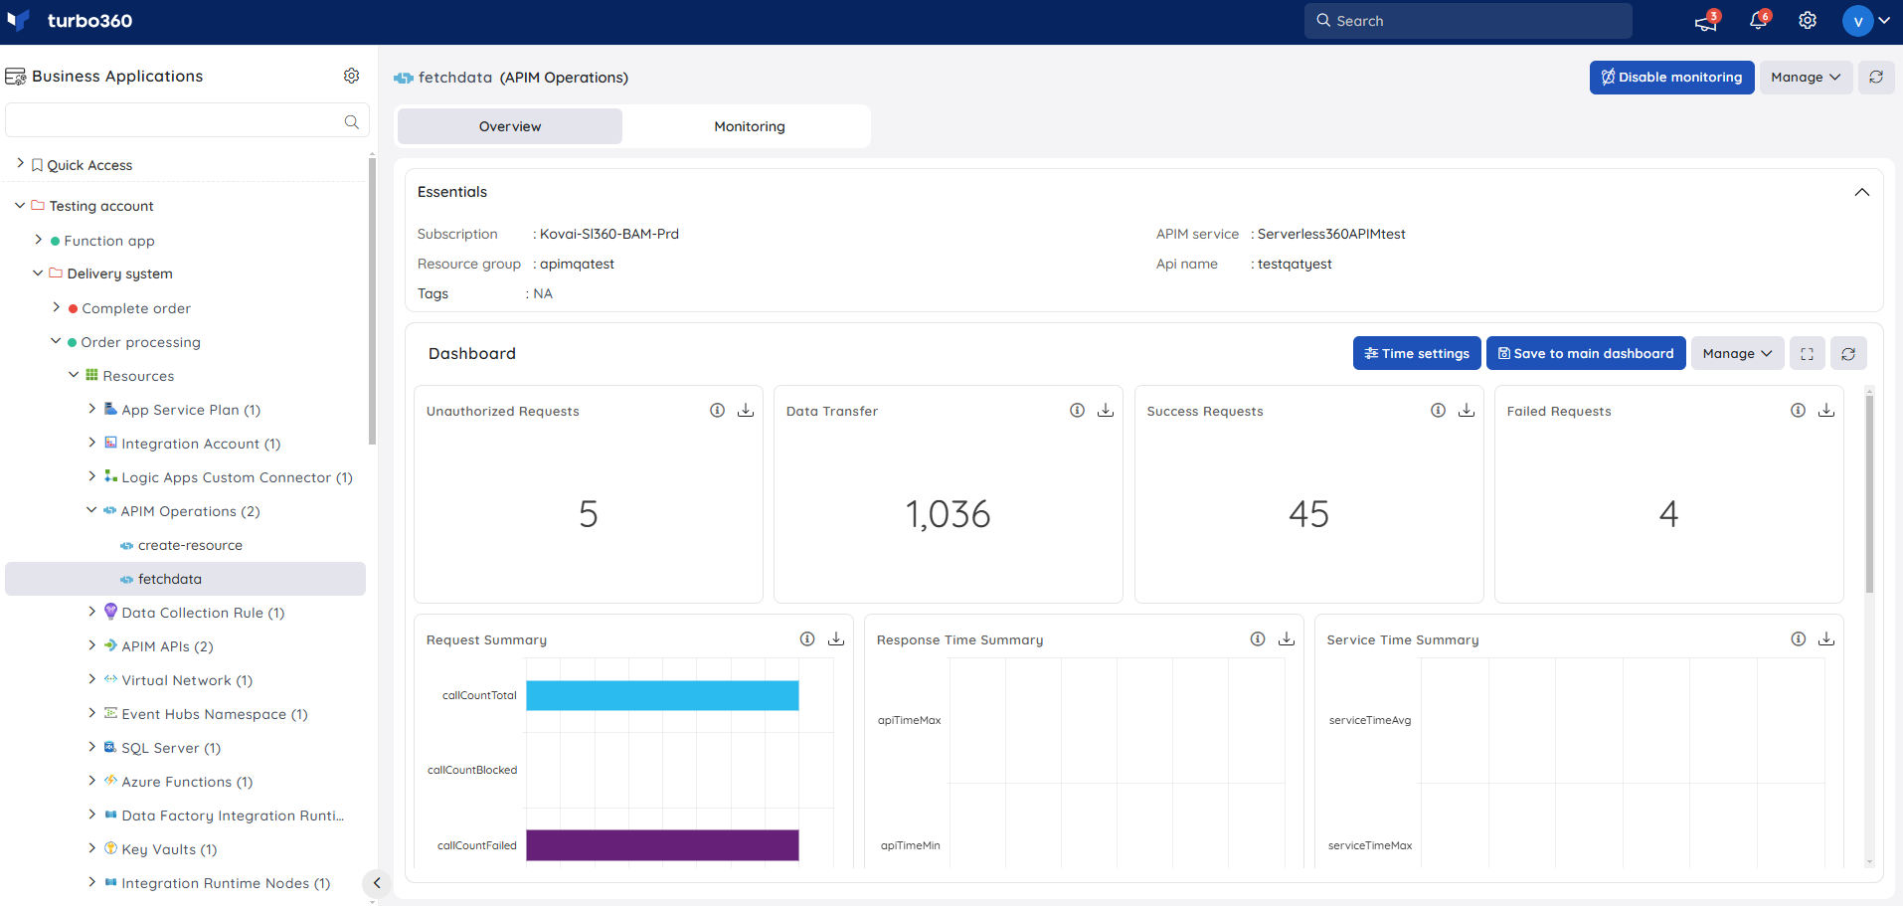Viewport: 1903px width, 906px height.
Task: Open the top bar settings gear
Action: pos(1808,21)
